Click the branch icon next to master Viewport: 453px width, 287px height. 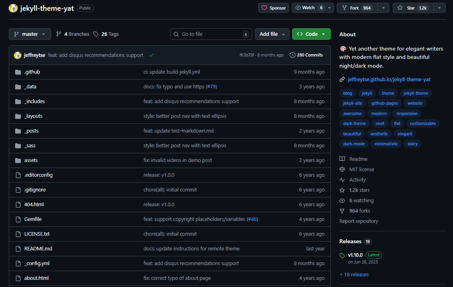click(x=16, y=34)
